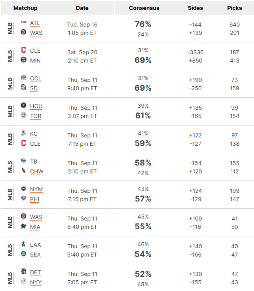Open the NYY team link
254x291 pixels.
[36, 282]
